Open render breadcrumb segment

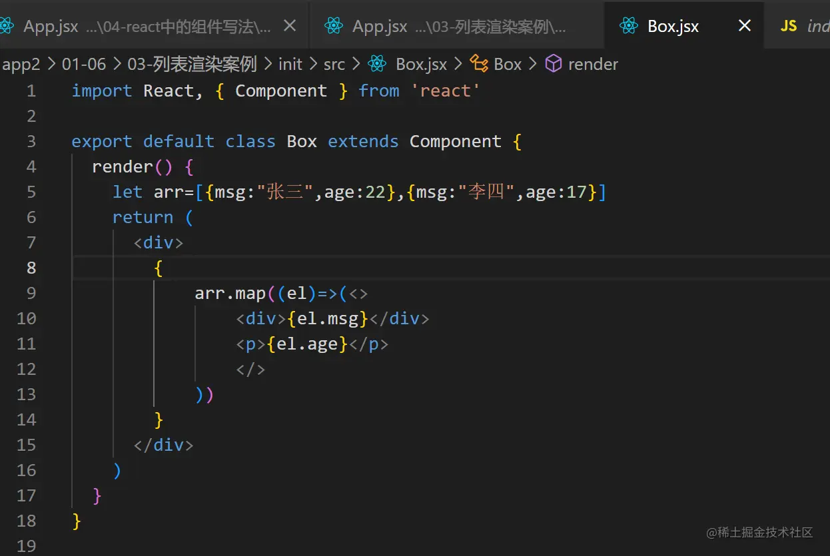[x=593, y=64]
